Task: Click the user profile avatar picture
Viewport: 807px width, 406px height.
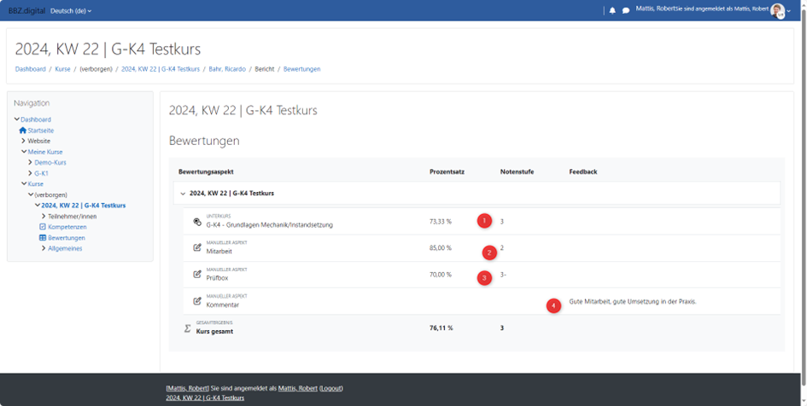Action: 777,10
